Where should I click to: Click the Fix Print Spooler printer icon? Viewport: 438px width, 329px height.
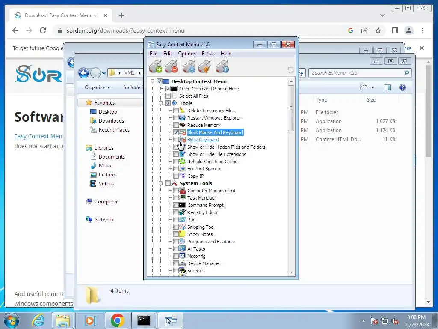(x=182, y=168)
